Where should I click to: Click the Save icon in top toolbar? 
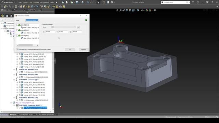pos(77,2)
